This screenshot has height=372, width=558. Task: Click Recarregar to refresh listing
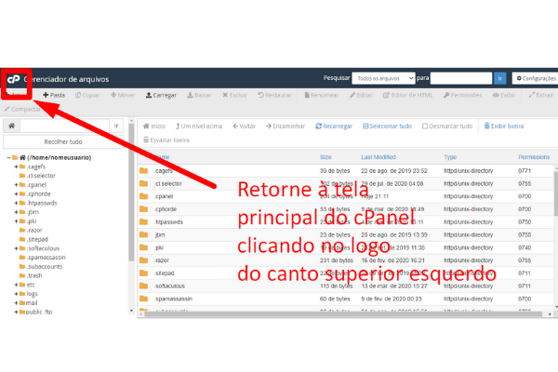point(334,126)
